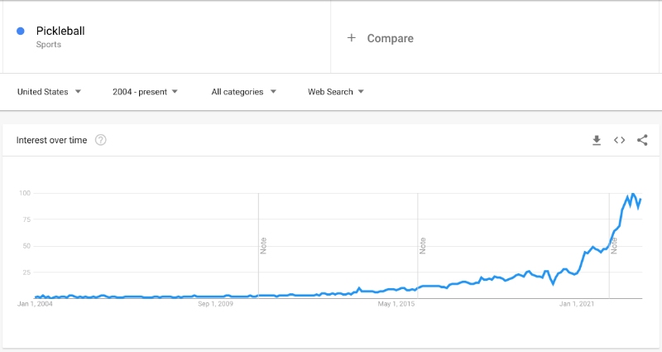Add a Compare search term
The width and height of the screenshot is (662, 352).
pyautogui.click(x=390, y=38)
